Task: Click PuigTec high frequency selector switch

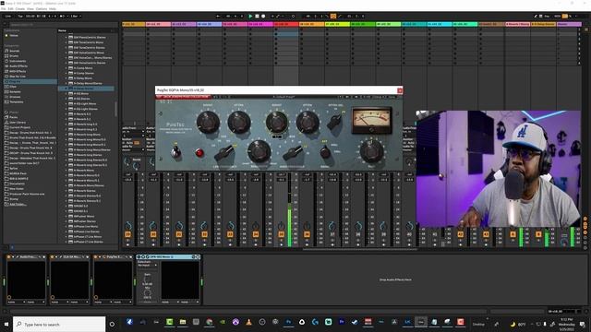Action: tap(294, 153)
